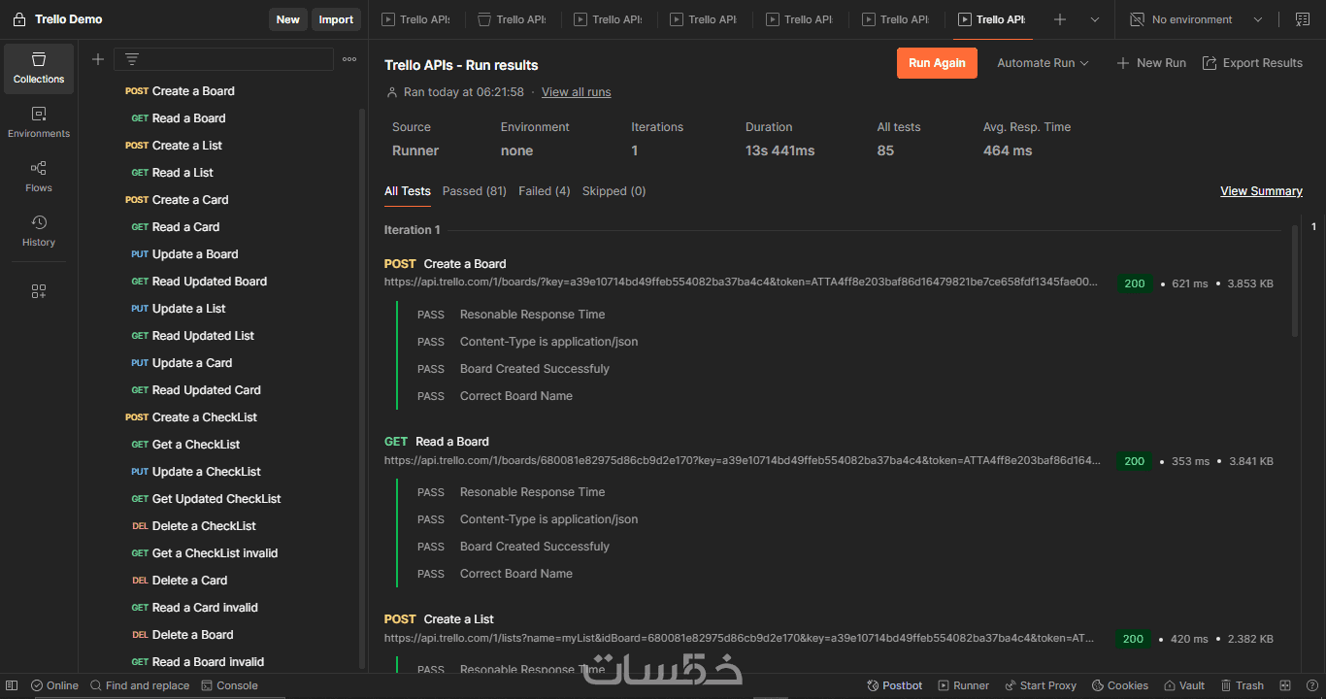Open the Create a Card request
This screenshot has height=699, width=1326.
point(190,200)
